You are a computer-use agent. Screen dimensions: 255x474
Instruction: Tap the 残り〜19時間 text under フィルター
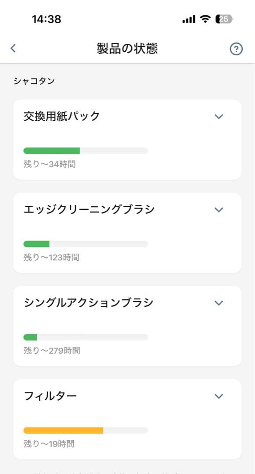44,444
